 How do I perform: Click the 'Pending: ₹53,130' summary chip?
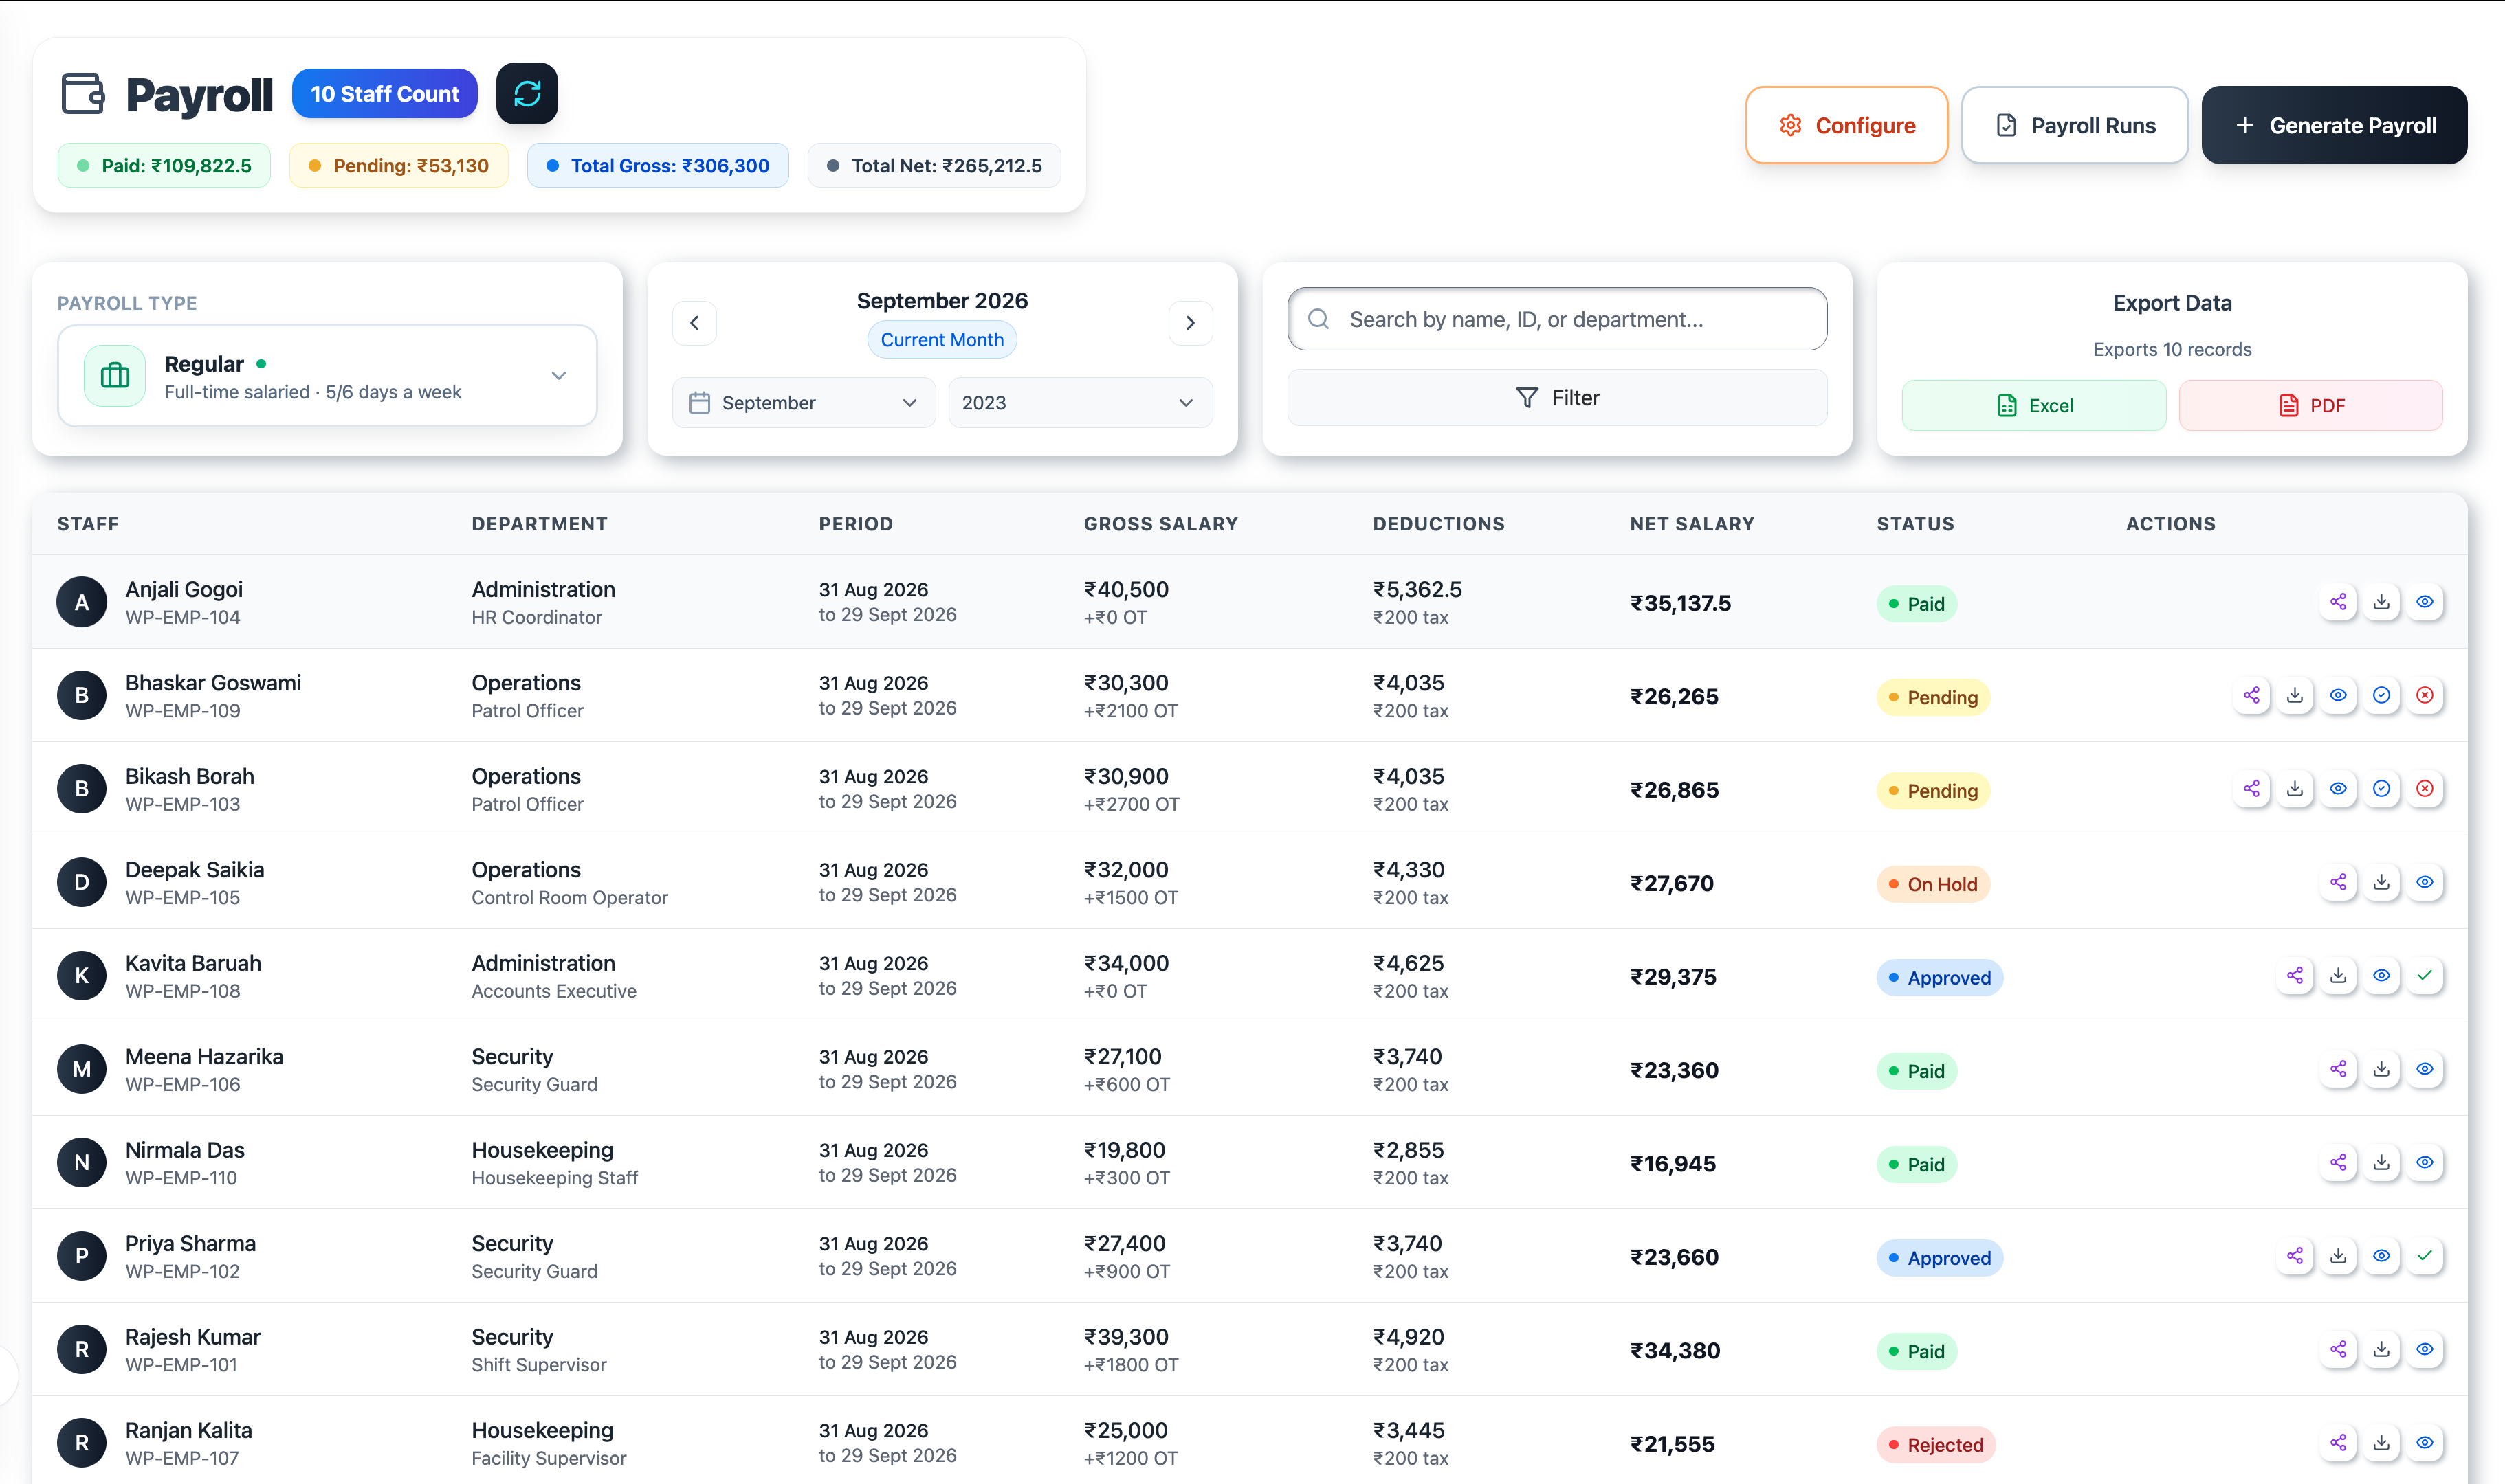(x=398, y=166)
